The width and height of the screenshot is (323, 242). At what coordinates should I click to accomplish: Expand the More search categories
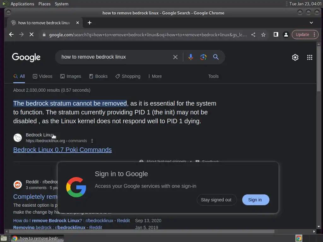coord(155,76)
